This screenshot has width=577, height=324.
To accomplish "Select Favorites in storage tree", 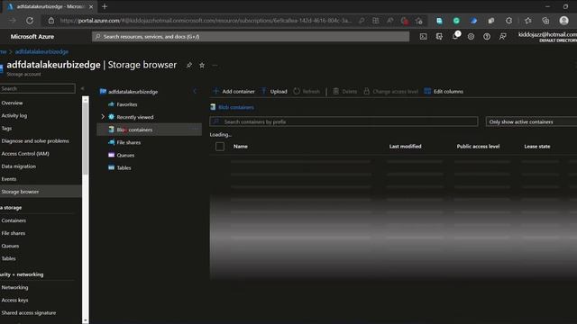I will click(x=127, y=104).
